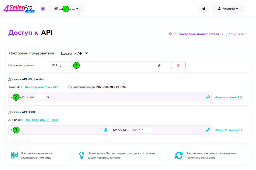
Task: Click the lightbulb icon about data privacy
Action: coord(82,155)
